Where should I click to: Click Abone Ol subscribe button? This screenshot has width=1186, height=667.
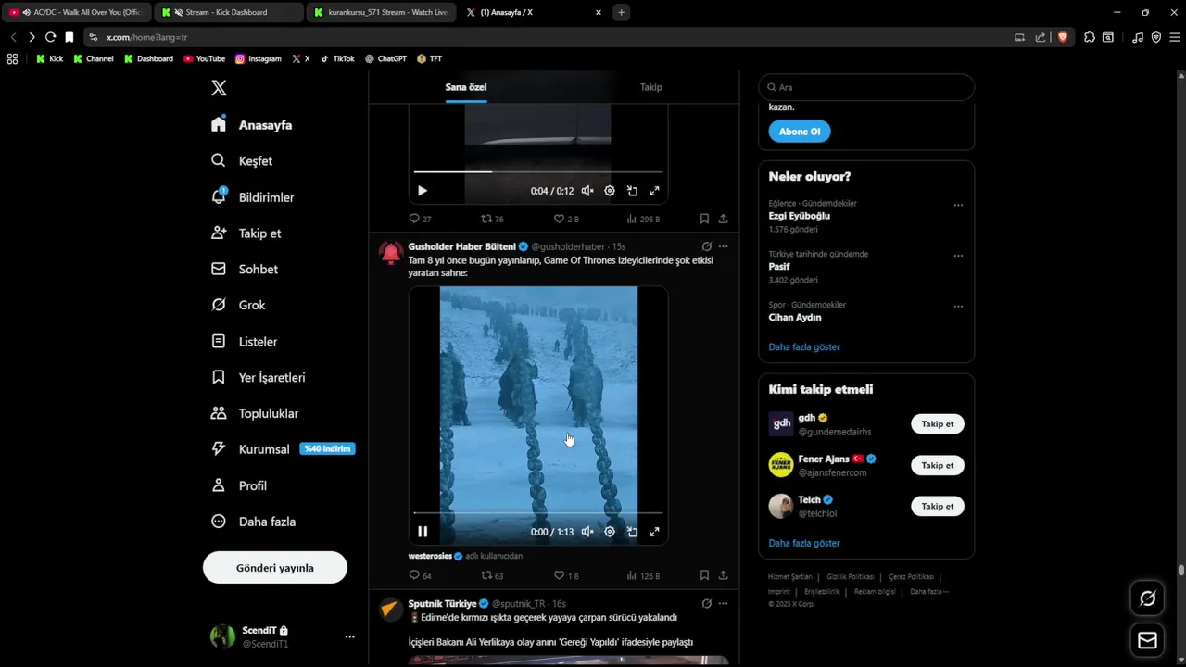(800, 132)
